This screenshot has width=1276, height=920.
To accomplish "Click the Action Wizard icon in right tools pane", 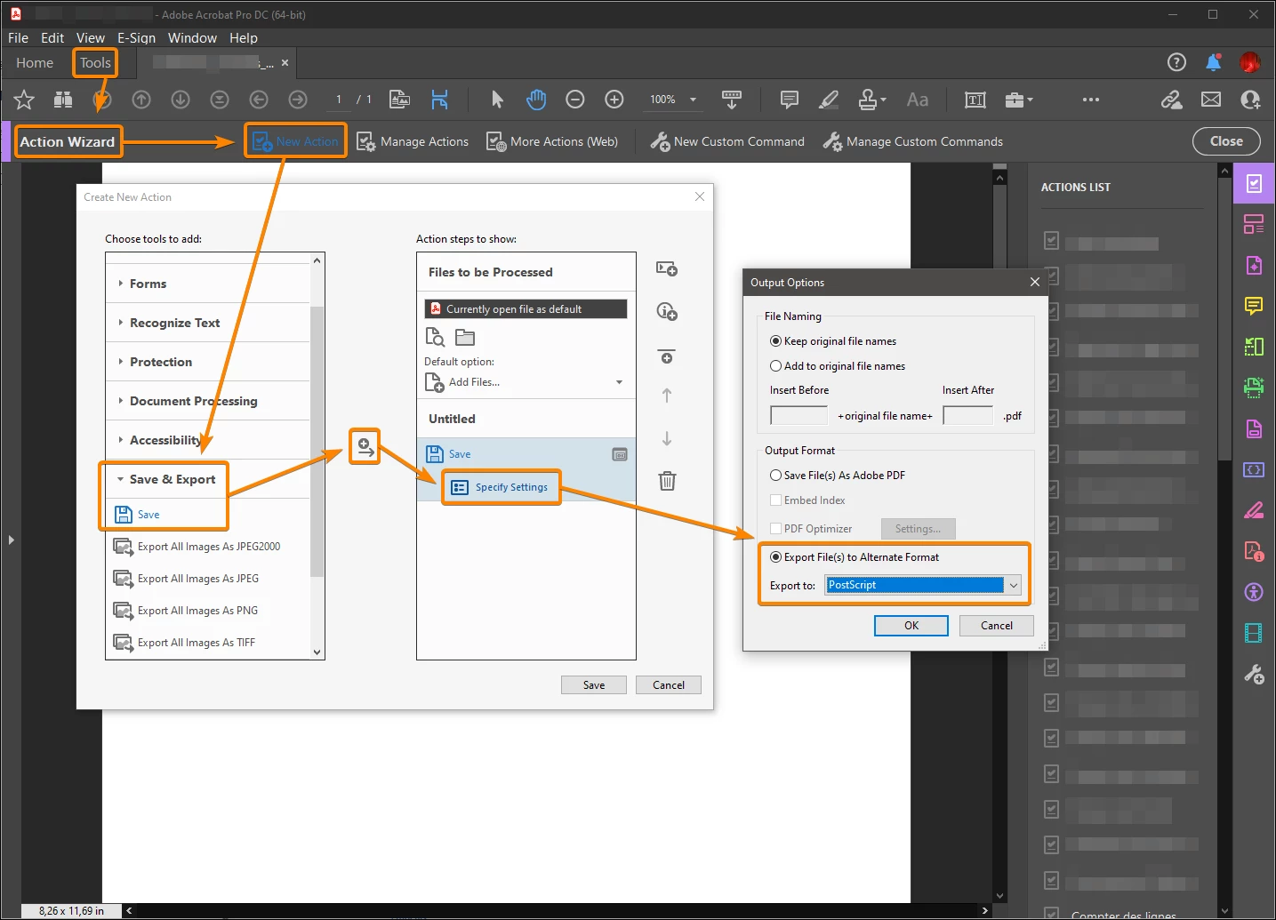I will [1254, 183].
